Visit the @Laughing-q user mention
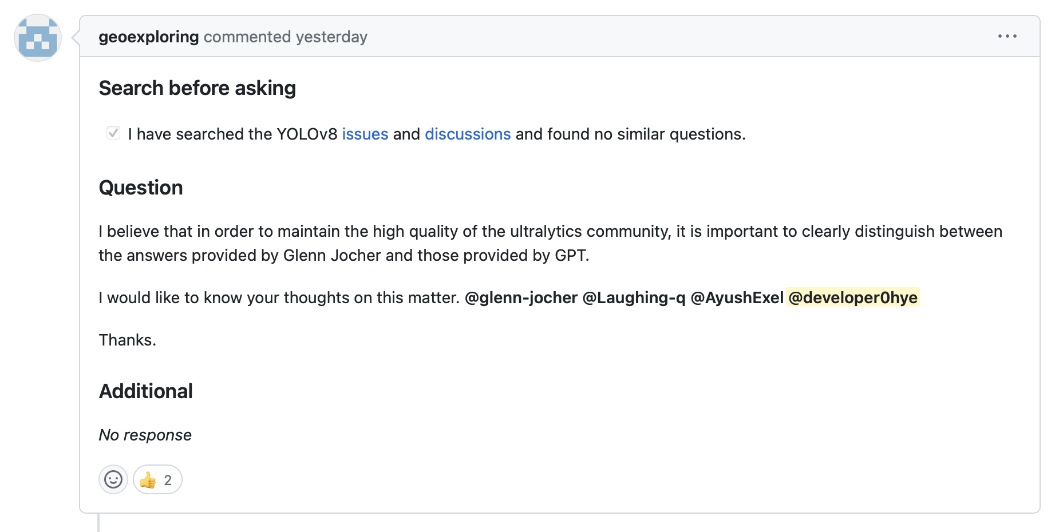Viewport: 1059px width, 532px height. point(634,297)
